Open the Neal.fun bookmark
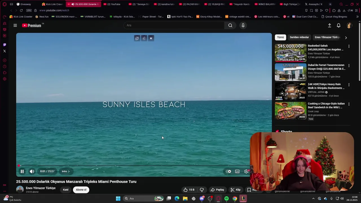This screenshot has height=203, width=361. click(x=42, y=17)
